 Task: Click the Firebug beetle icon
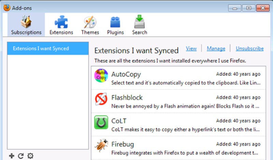101,146
